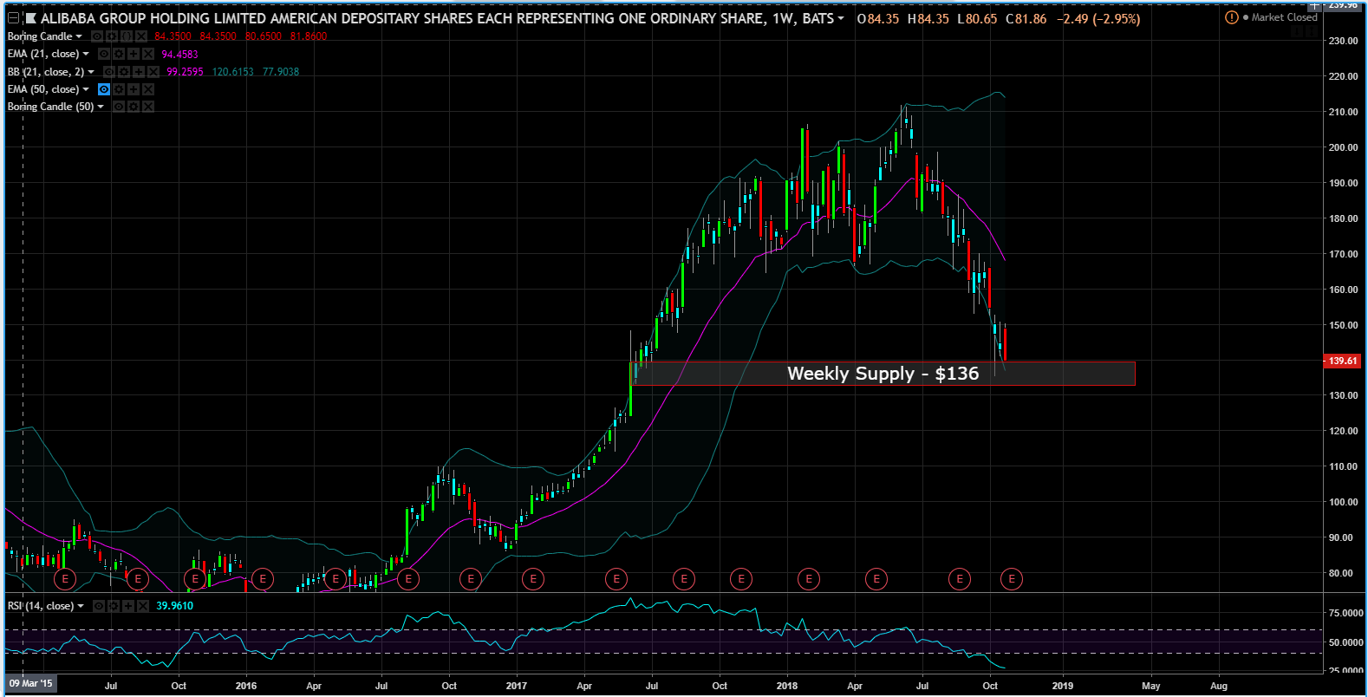
Task: Open the BB (21, close, 2) dropdown
Action: coord(91,72)
